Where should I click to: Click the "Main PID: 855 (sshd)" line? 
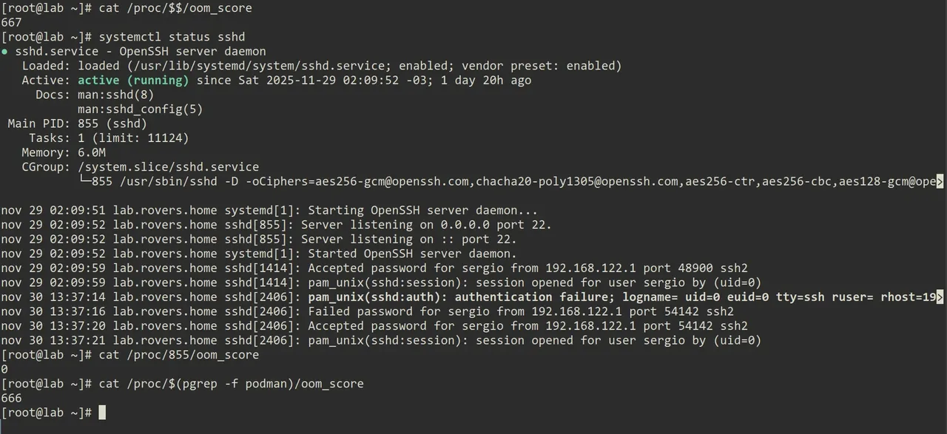(78, 123)
